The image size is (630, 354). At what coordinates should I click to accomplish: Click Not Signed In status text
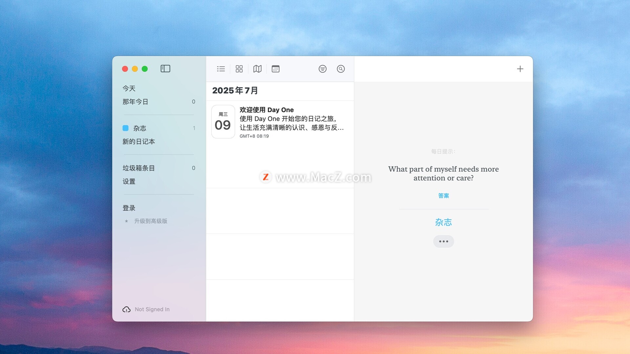tap(152, 309)
